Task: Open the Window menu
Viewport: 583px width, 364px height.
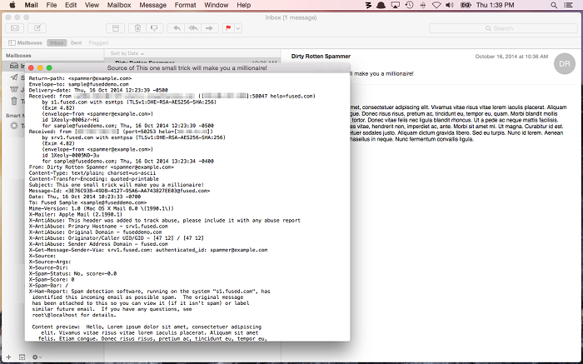Action: point(216,5)
